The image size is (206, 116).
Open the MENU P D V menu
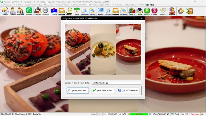coord(49,5)
